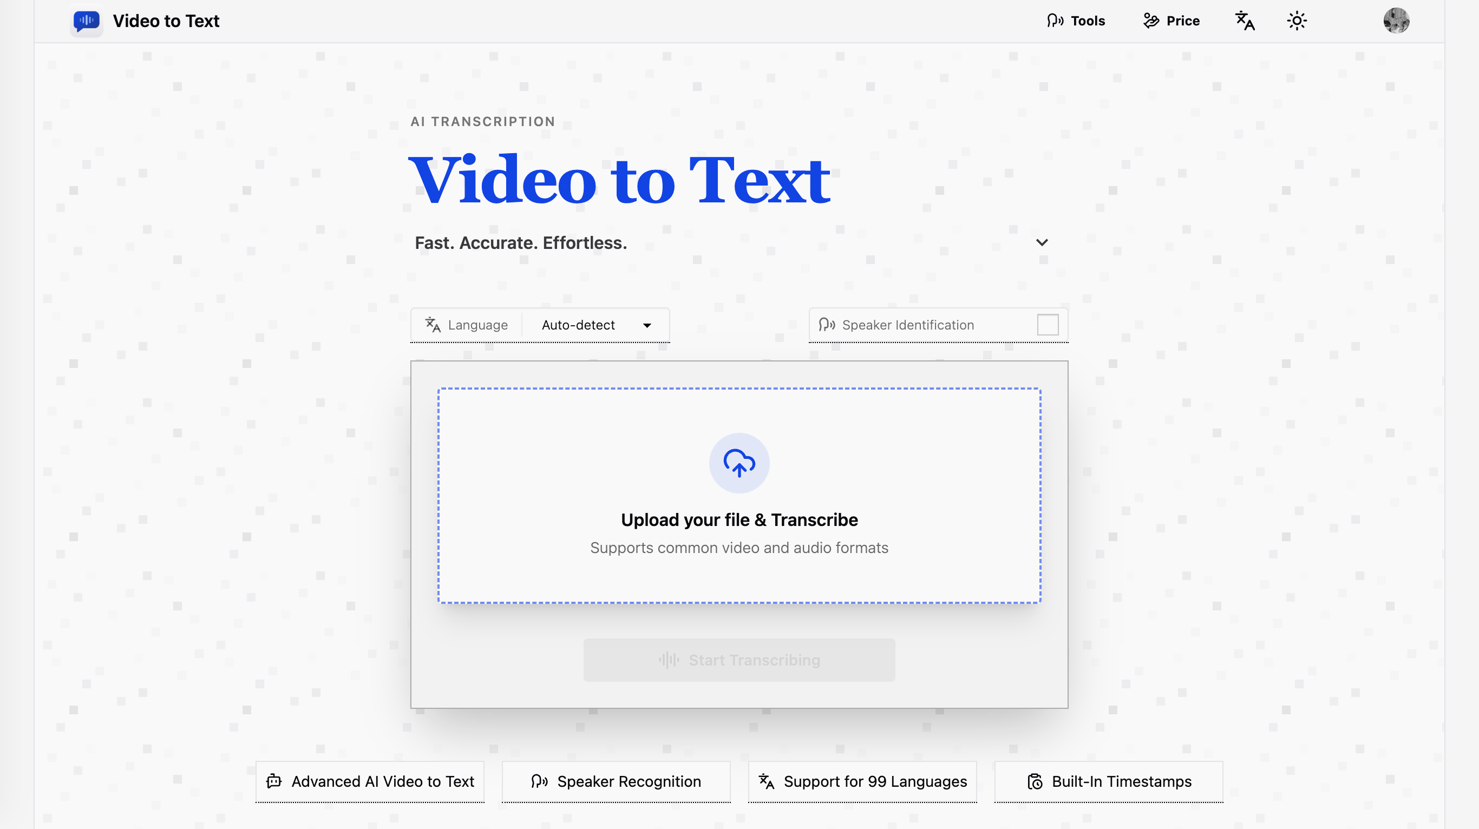Open the language translation icon in header
This screenshot has width=1479, height=829.
(x=1244, y=21)
